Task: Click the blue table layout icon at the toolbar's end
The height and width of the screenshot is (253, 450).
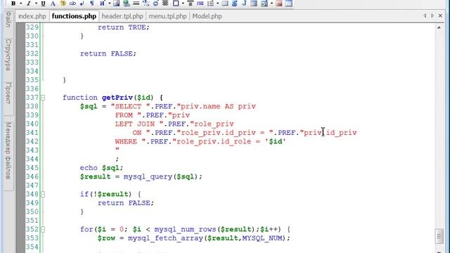Action: 289,4
